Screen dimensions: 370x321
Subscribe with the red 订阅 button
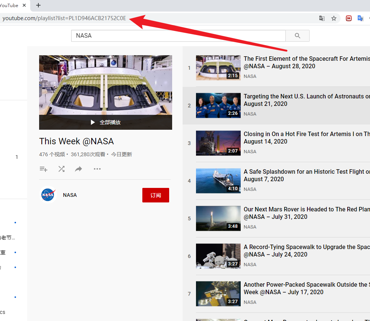(x=156, y=195)
